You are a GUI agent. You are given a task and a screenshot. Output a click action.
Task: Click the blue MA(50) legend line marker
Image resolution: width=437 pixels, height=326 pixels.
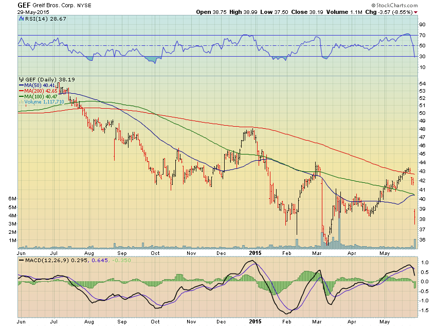tap(21, 85)
